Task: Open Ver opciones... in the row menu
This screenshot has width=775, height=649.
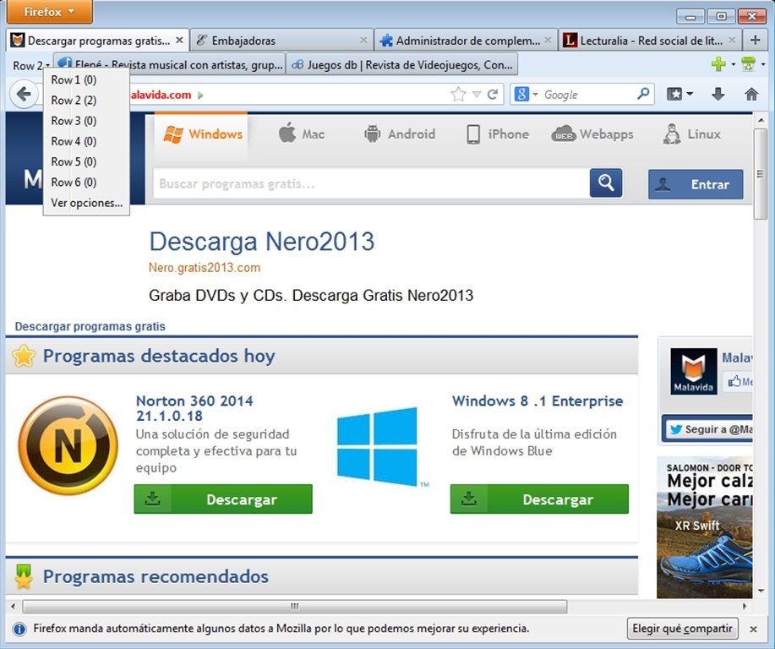Action: tap(86, 203)
